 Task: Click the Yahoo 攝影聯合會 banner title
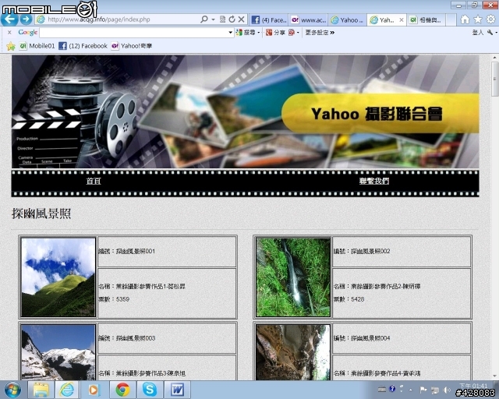[x=377, y=114]
